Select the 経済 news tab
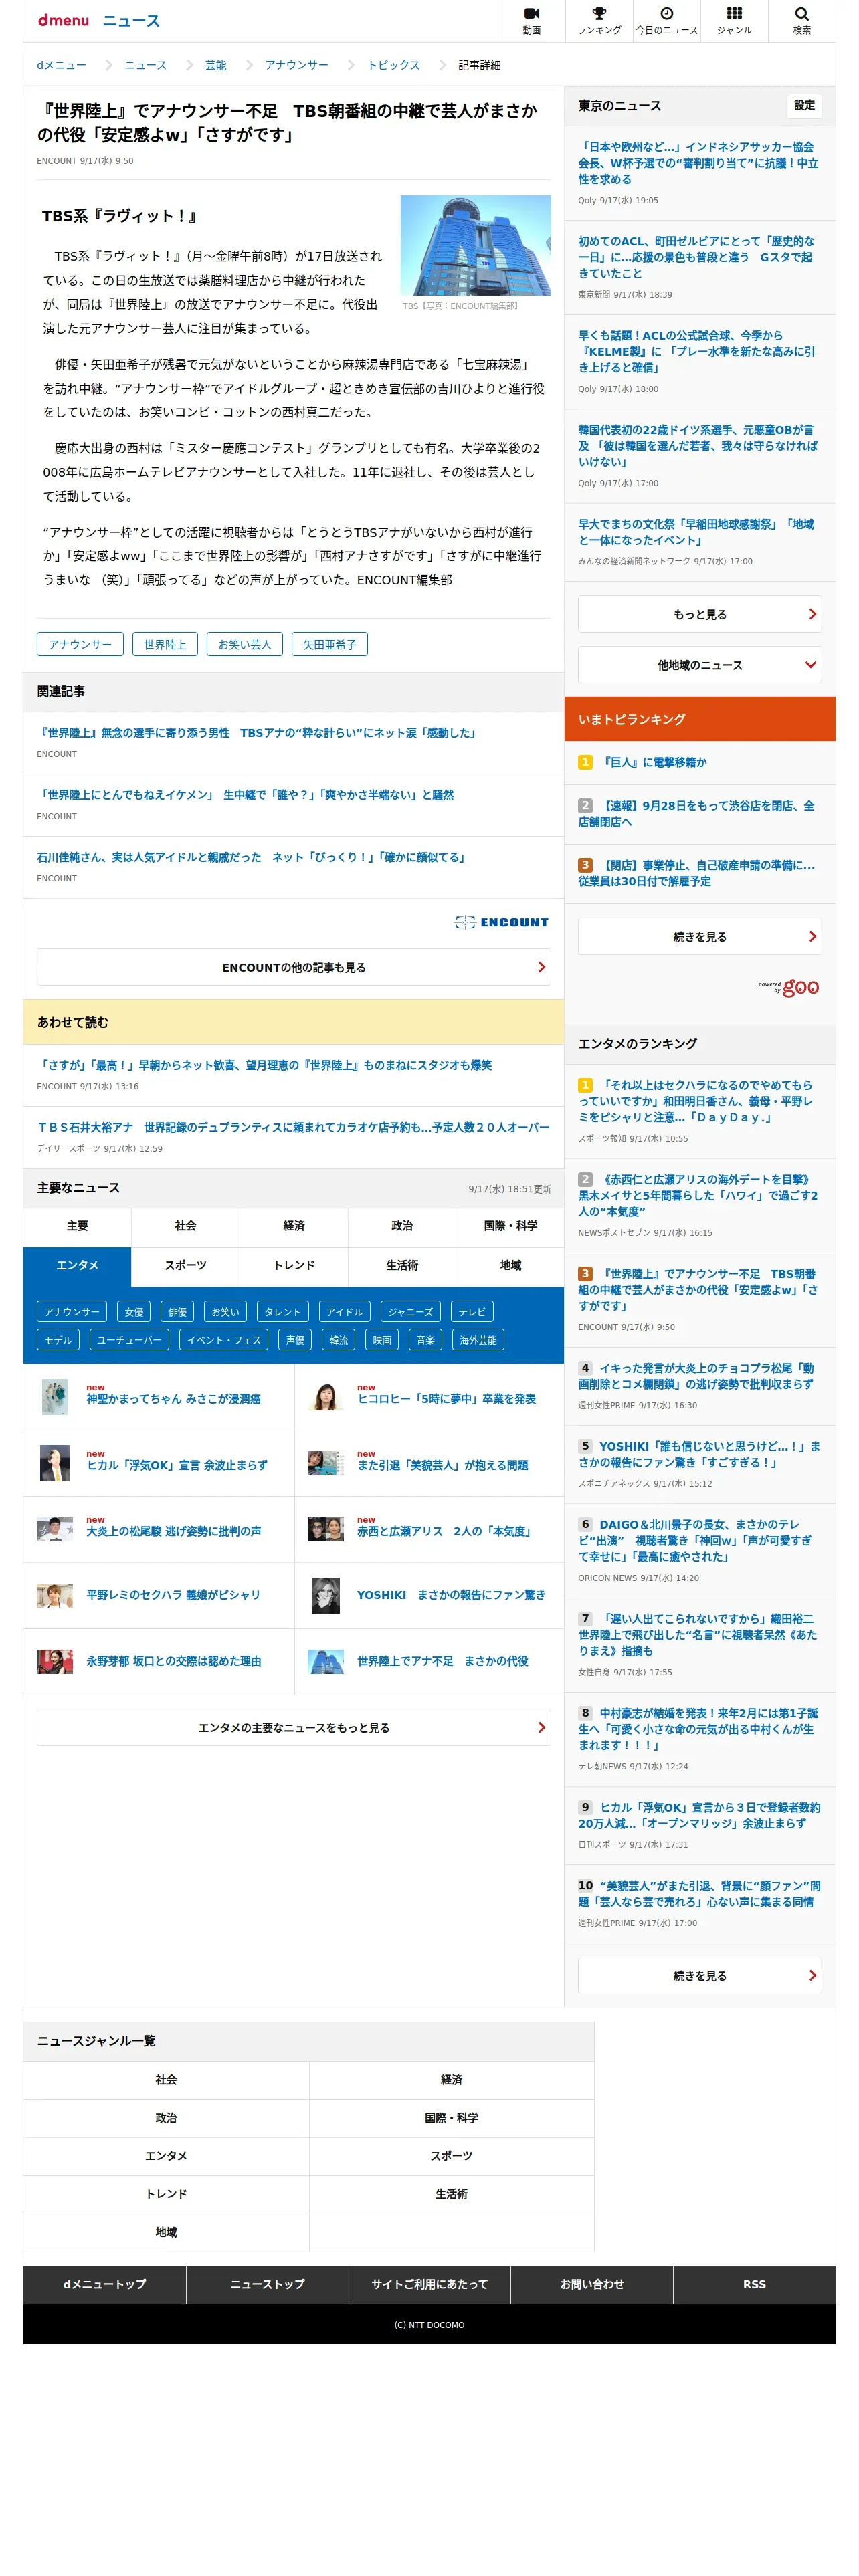The width and height of the screenshot is (859, 2576). tap(294, 1226)
